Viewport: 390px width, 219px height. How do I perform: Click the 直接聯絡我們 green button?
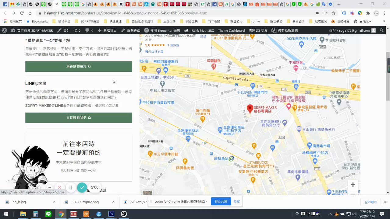[x=79, y=118]
